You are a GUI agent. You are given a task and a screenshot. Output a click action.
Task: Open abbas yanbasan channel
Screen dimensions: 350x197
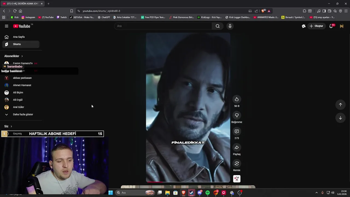point(21,78)
